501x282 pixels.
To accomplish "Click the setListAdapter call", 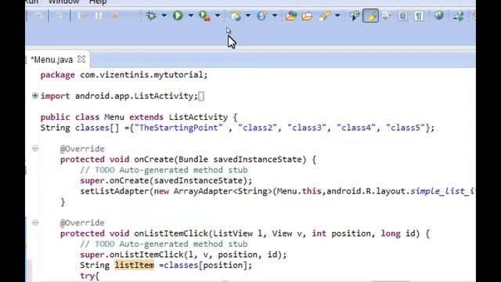I will click(x=114, y=191).
